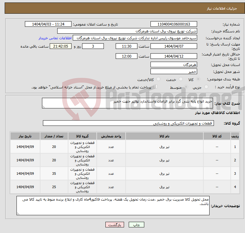Viewport: 245px width, 233px height.
Task: Select the کالا/خدمت radio button
Action: tap(159, 79)
